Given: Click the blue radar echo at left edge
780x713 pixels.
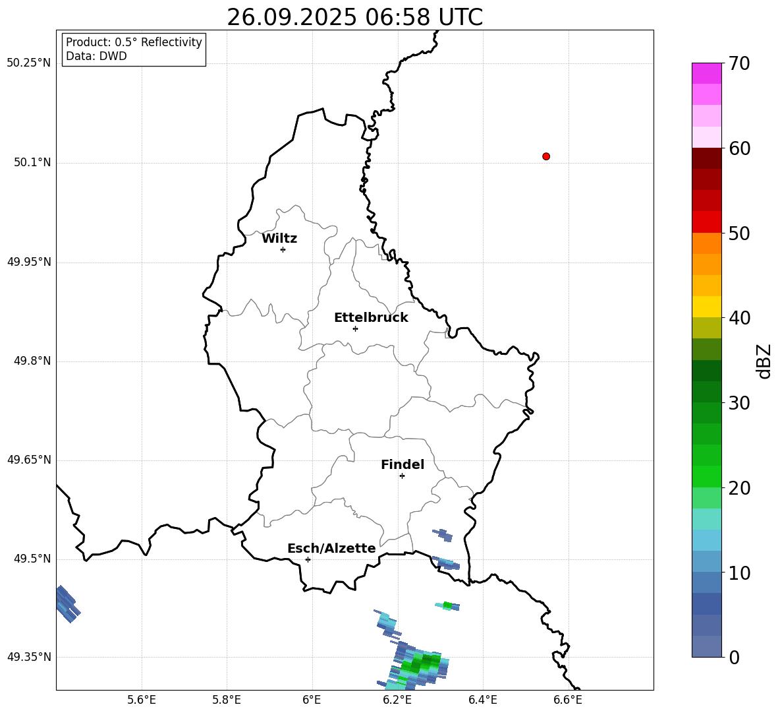Looking at the screenshot, I should click(x=67, y=604).
